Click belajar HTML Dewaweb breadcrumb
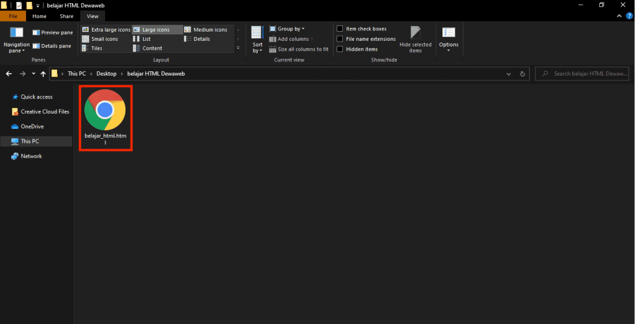Screen dimensions: 636x324 tap(156, 74)
